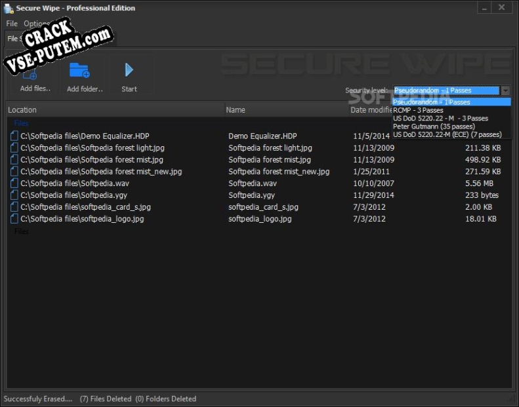Viewport: 519px width, 407px height.
Task: Click softpedia_logo.jpg in Name column
Action: click(x=260, y=218)
